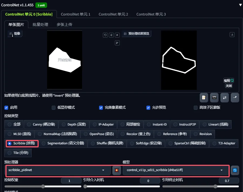This screenshot has height=192, width=243.
Task: Switch to ControlNet 单元 0 [Scribble] tab
Action: coord(29,14)
